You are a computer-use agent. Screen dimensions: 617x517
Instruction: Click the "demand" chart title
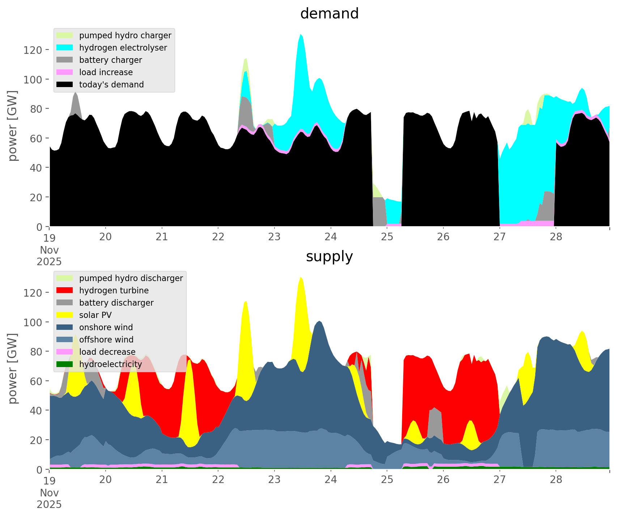coord(329,14)
